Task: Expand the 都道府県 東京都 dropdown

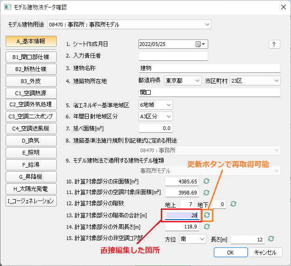Action: (x=182, y=81)
